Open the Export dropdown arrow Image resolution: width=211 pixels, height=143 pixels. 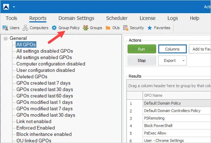[x=184, y=60]
